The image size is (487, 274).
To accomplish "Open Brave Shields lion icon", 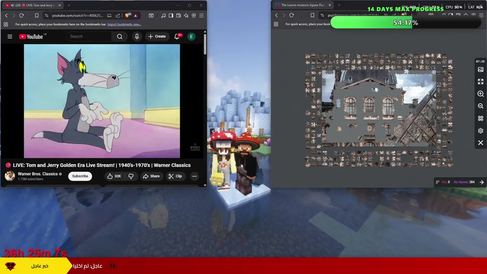I will tap(127, 15).
